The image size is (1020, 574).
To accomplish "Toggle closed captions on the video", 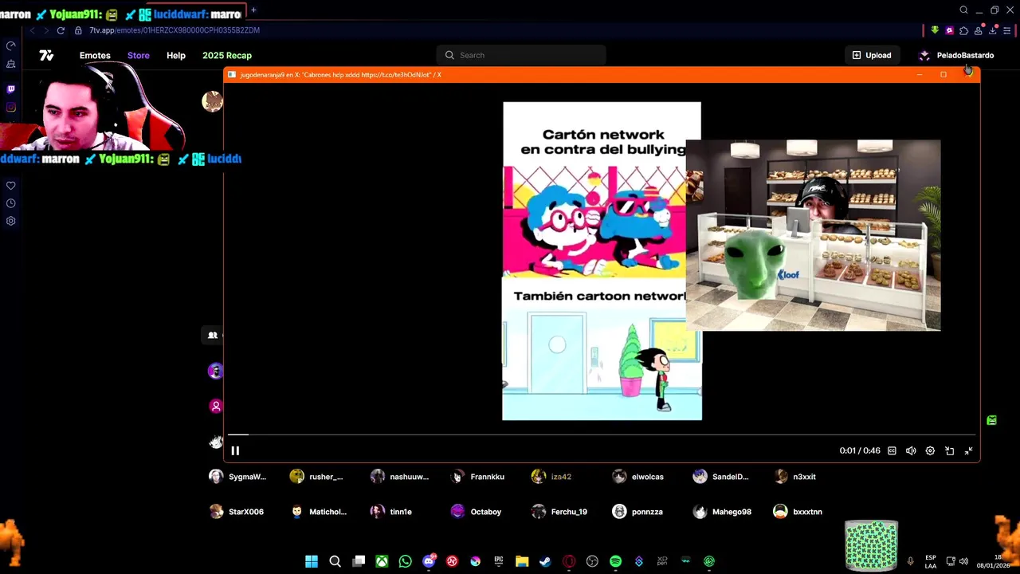I will (892, 450).
